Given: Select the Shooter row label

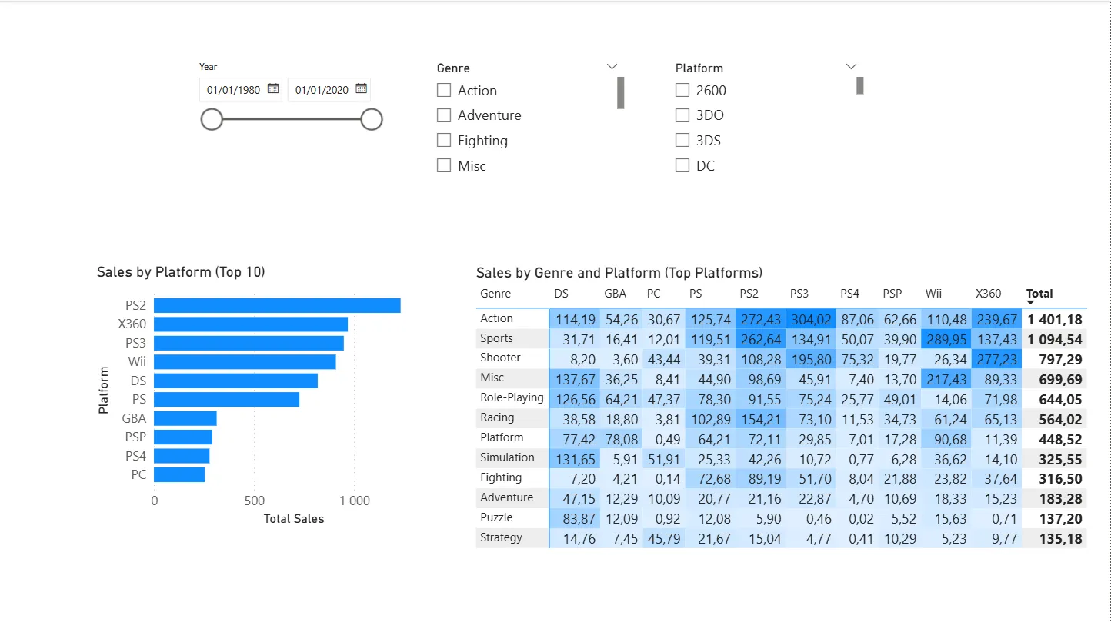Looking at the screenshot, I should tap(500, 358).
